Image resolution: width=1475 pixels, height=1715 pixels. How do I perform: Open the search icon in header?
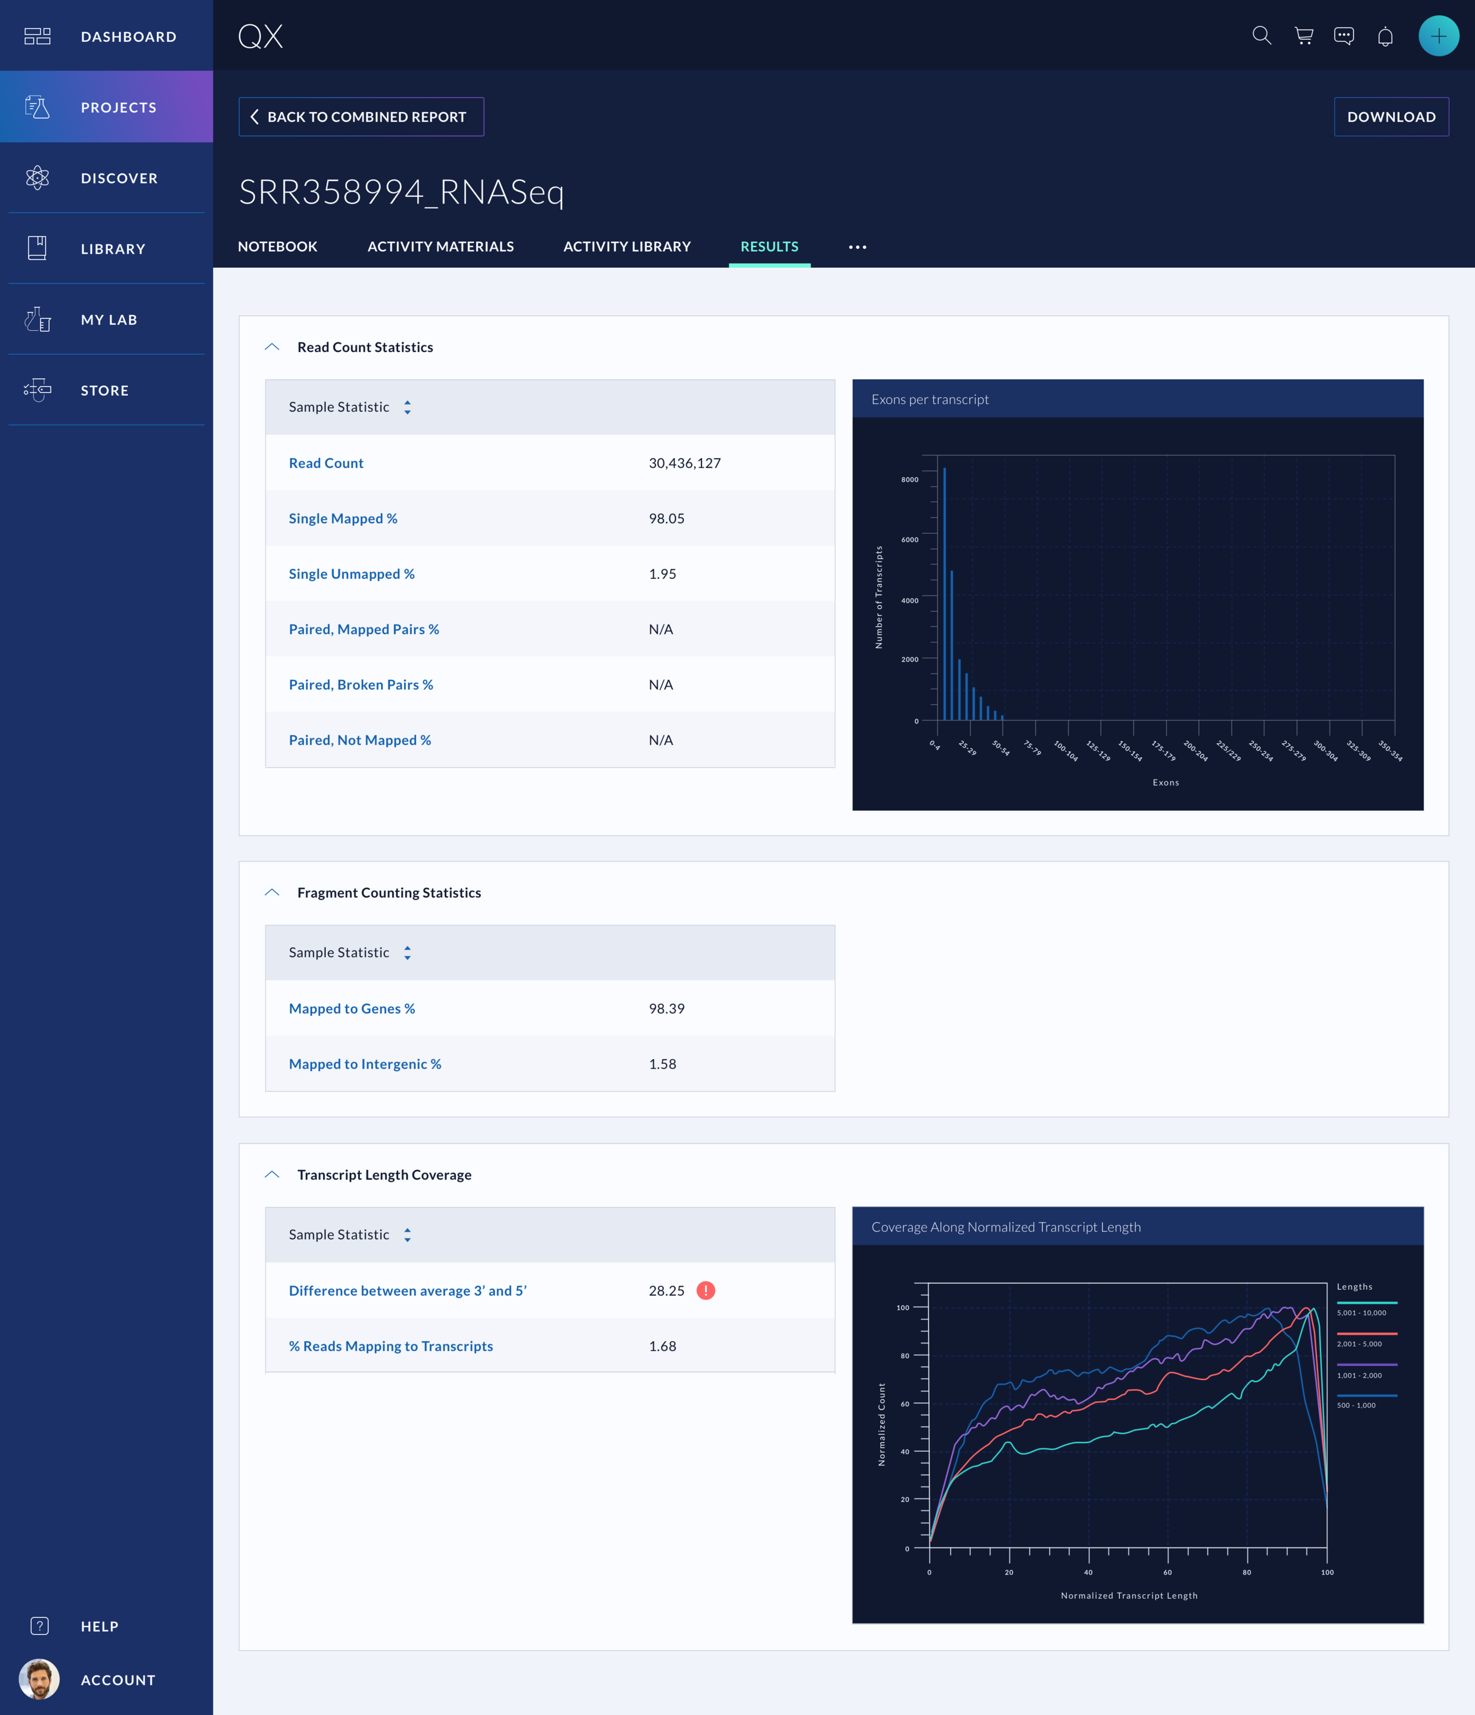[1261, 35]
